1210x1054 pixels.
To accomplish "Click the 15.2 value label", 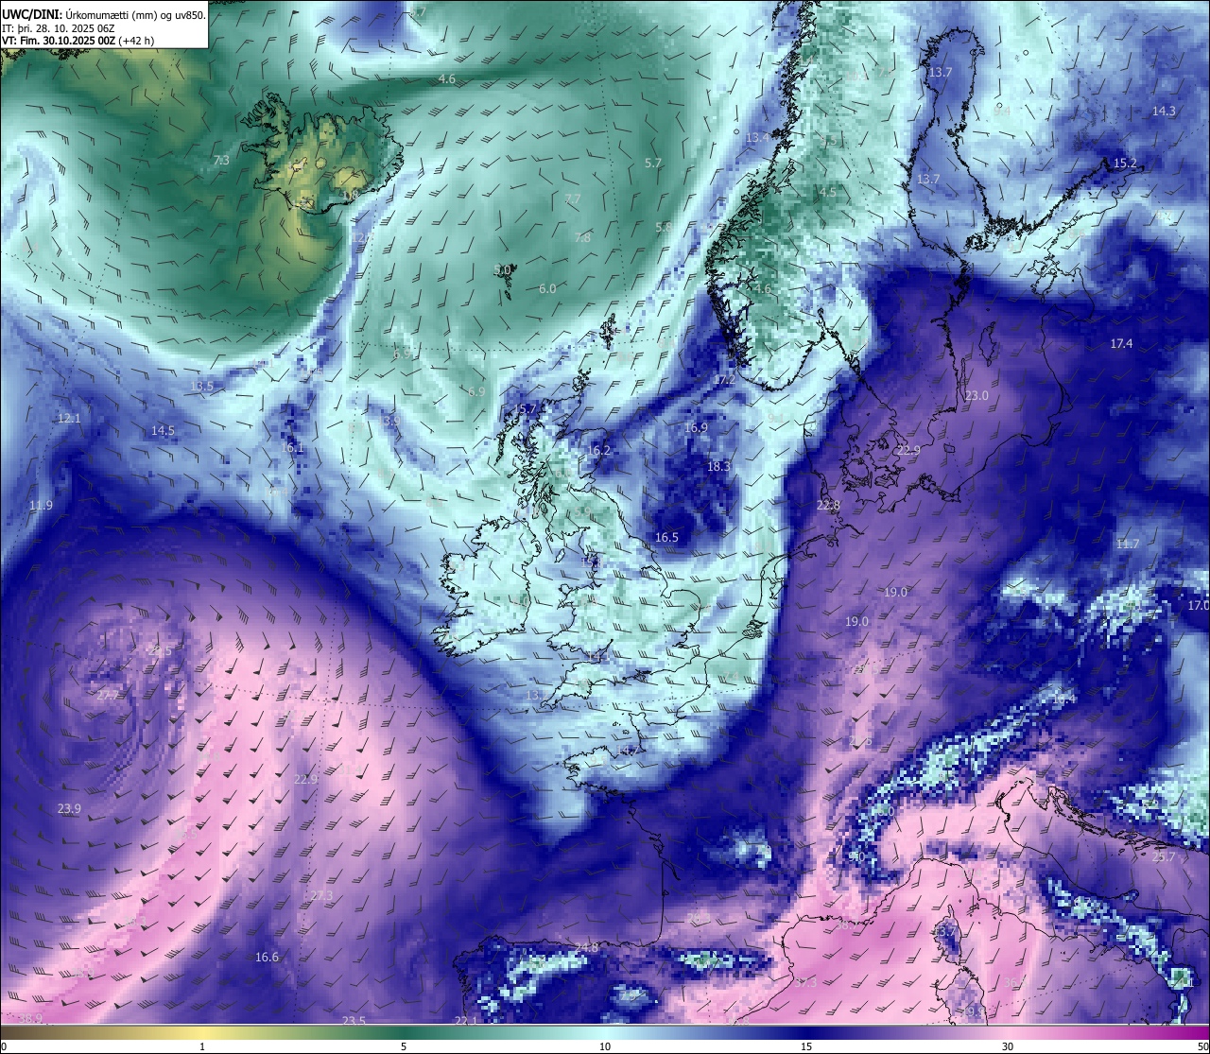I will (1125, 163).
